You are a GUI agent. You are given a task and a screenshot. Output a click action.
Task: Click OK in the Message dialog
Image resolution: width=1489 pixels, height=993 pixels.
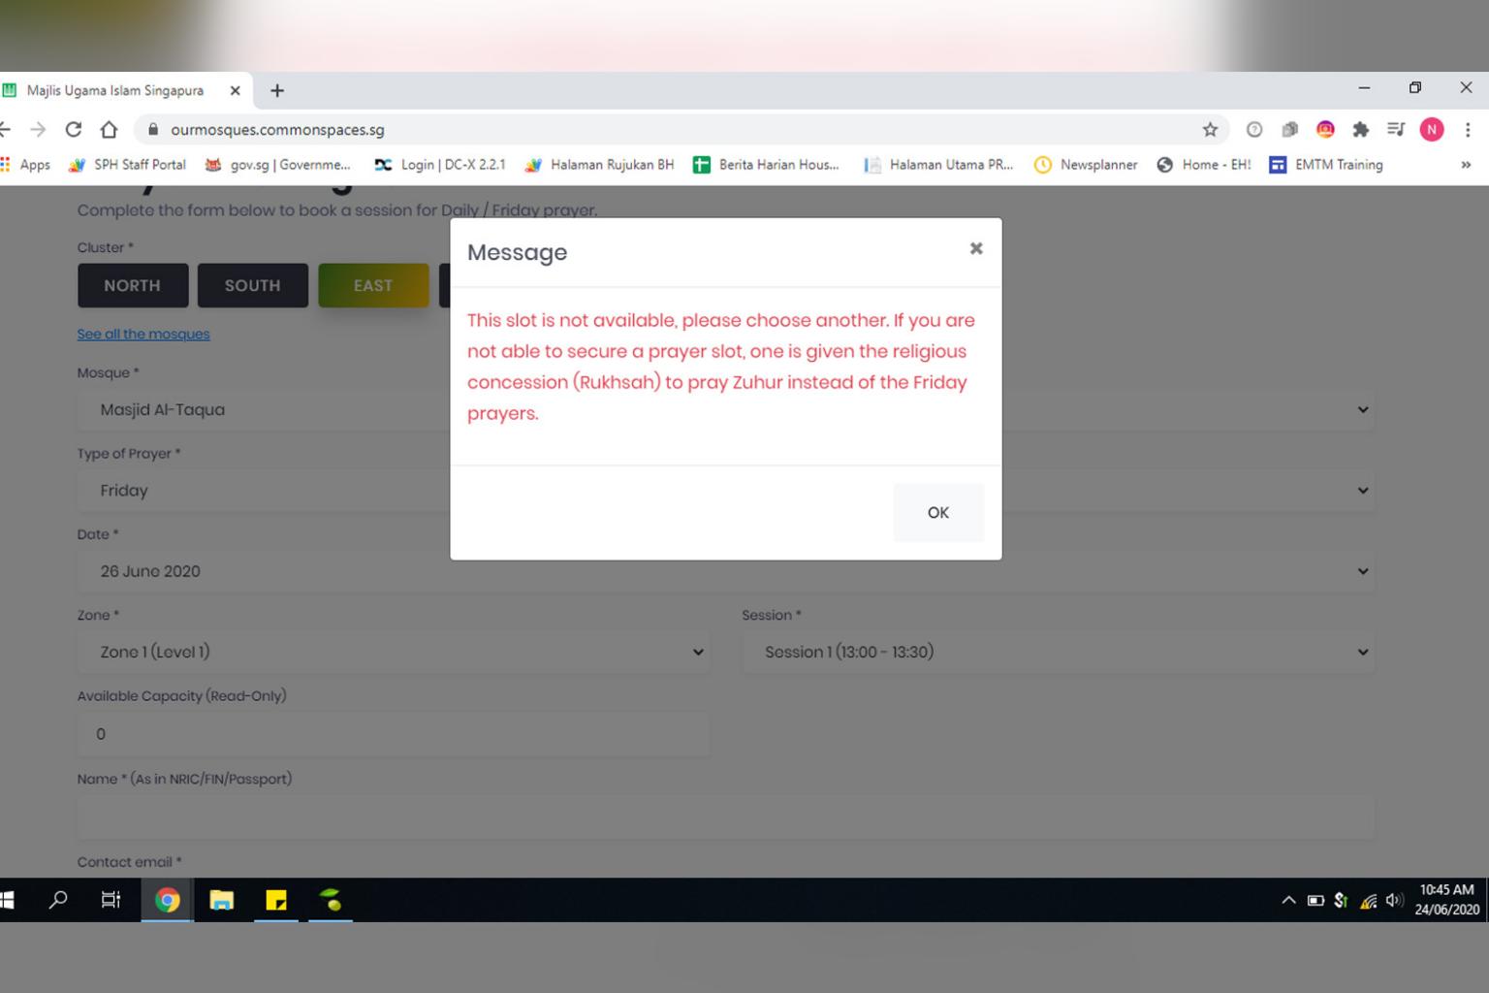937,512
